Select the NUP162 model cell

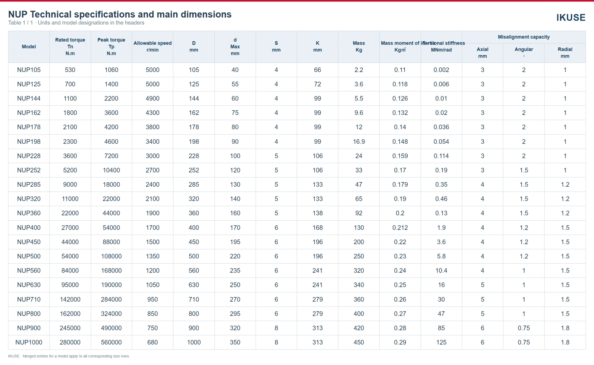coord(29,113)
